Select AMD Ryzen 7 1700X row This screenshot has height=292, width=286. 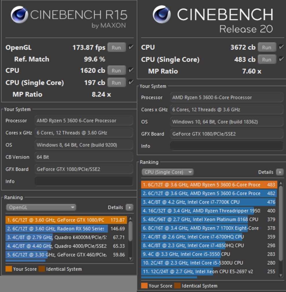pyautogui.click(x=209, y=228)
